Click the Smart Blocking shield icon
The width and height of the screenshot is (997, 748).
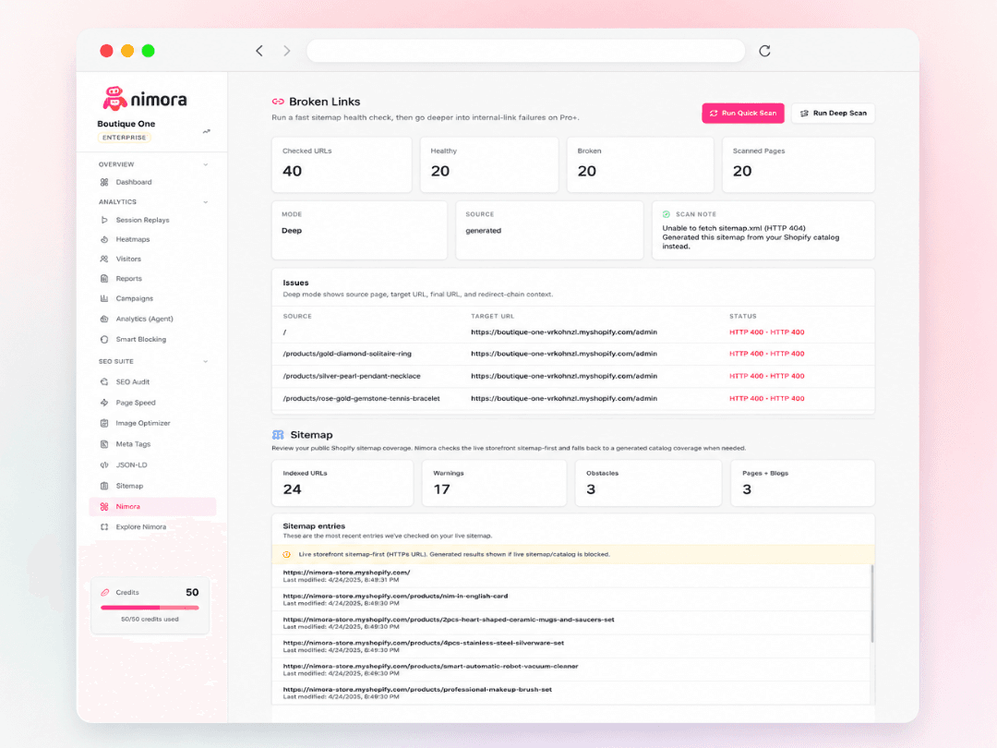[104, 339]
